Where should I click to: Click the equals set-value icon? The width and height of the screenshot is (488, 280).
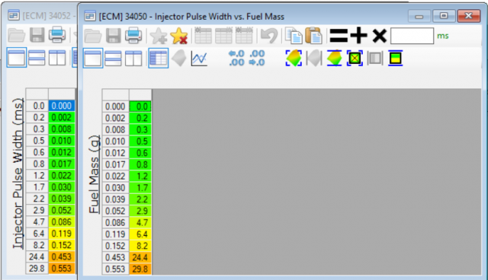[x=339, y=36]
